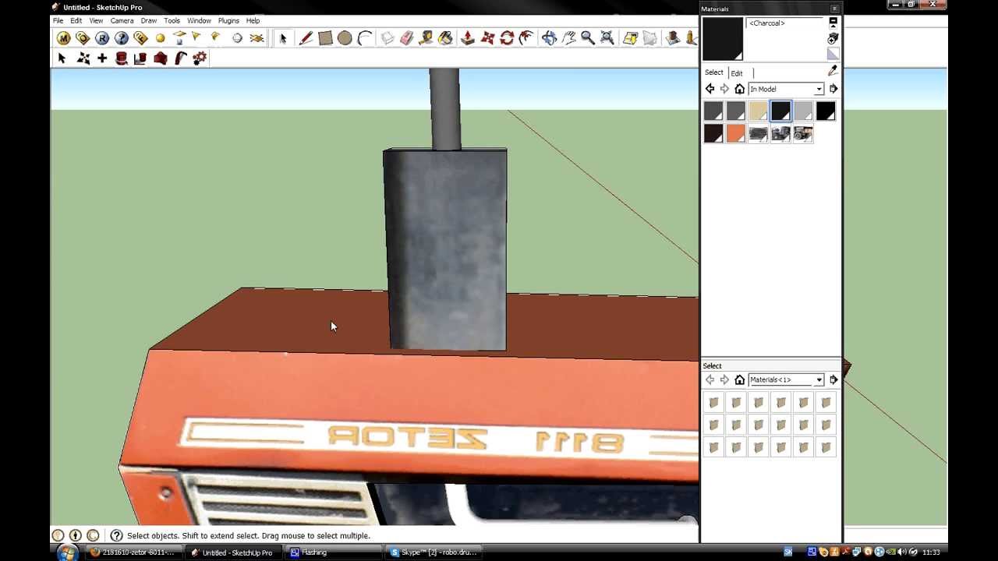The image size is (998, 561).
Task: Open the Windows Start button
Action: tap(66, 552)
